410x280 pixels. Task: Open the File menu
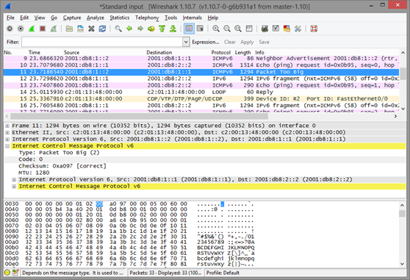click(10, 18)
